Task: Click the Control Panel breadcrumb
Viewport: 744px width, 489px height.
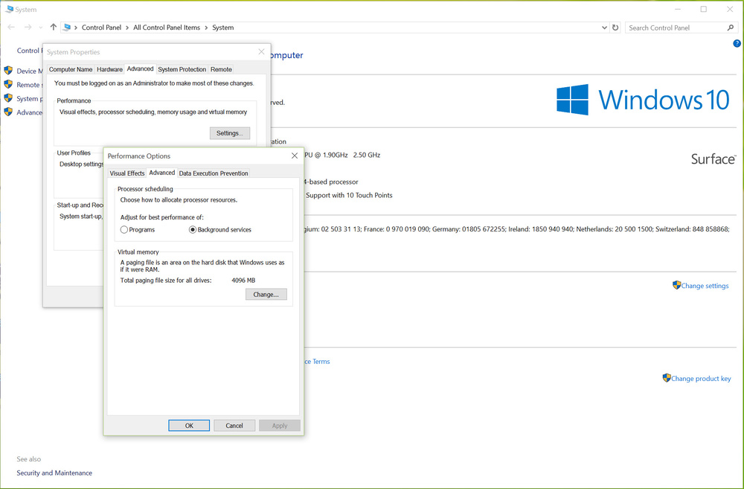Action: click(101, 28)
